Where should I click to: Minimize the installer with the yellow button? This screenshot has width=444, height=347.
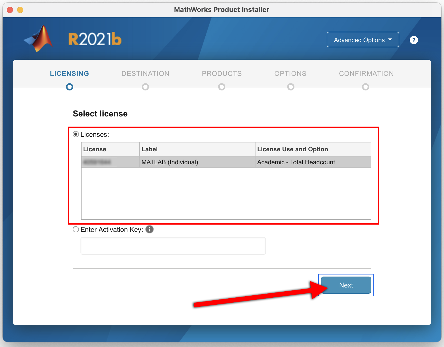(20, 10)
